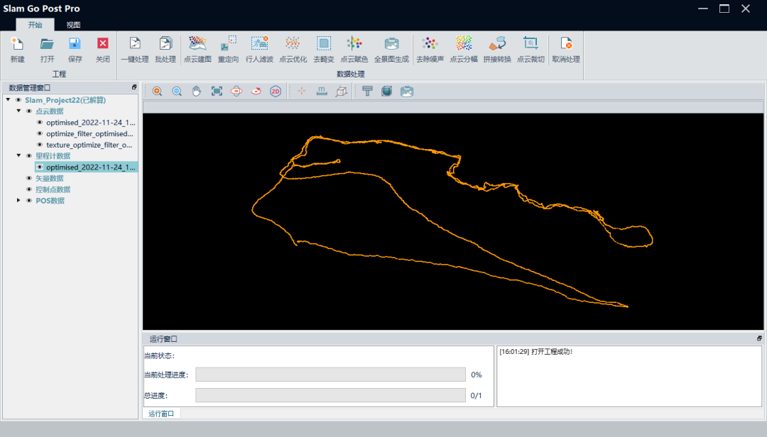Click the 当前处理进度 progress bar
This screenshot has width=767, height=437.
[x=330, y=375]
